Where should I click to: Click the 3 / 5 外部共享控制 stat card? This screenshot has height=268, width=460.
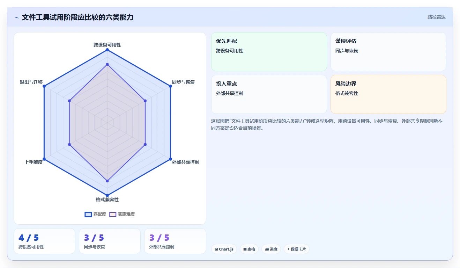[x=175, y=241]
